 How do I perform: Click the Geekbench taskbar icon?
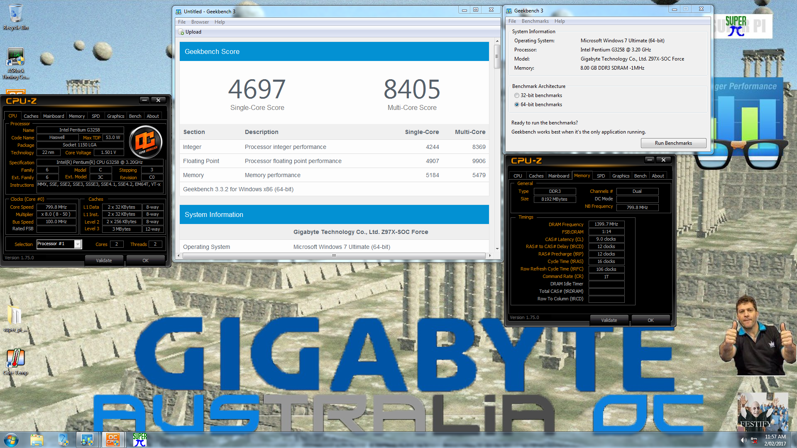pyautogui.click(x=87, y=440)
